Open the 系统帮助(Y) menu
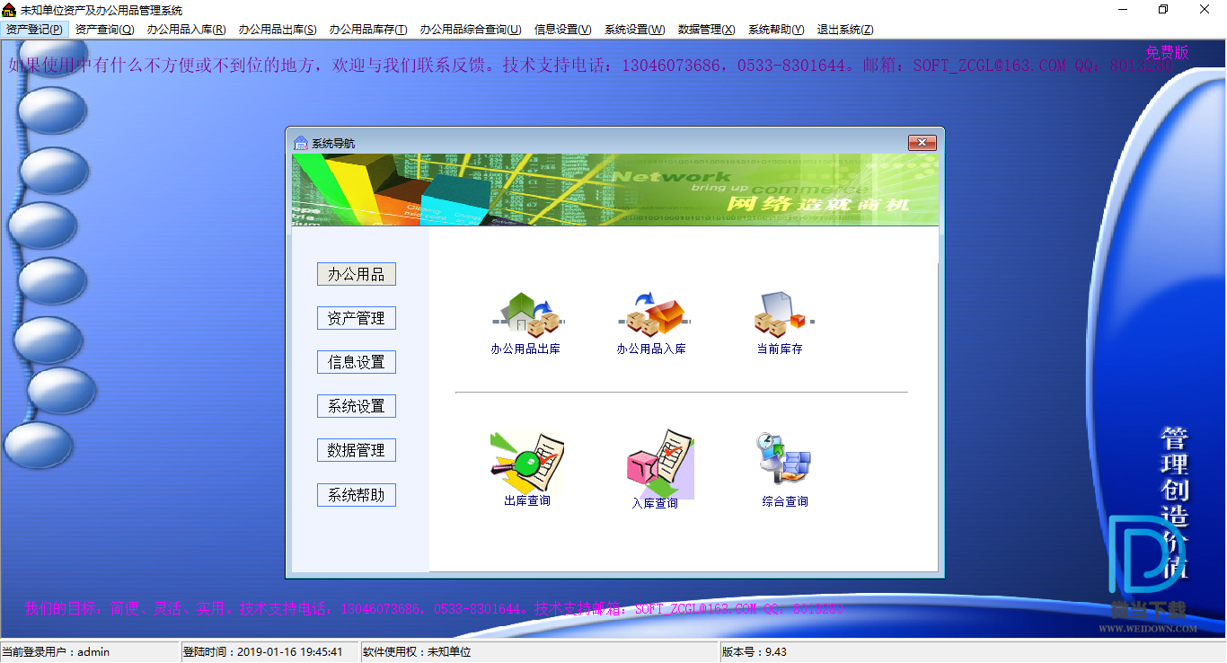 click(x=776, y=29)
